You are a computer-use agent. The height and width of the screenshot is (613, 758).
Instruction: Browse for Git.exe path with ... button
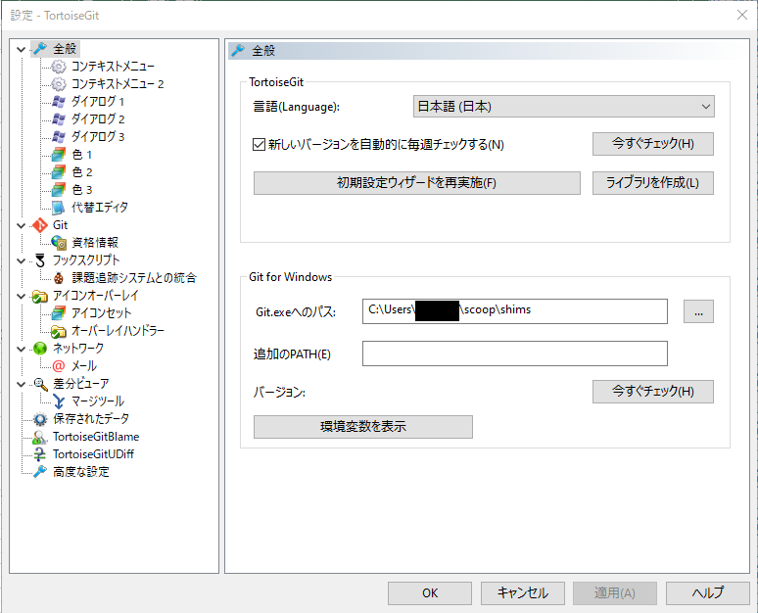tap(698, 311)
